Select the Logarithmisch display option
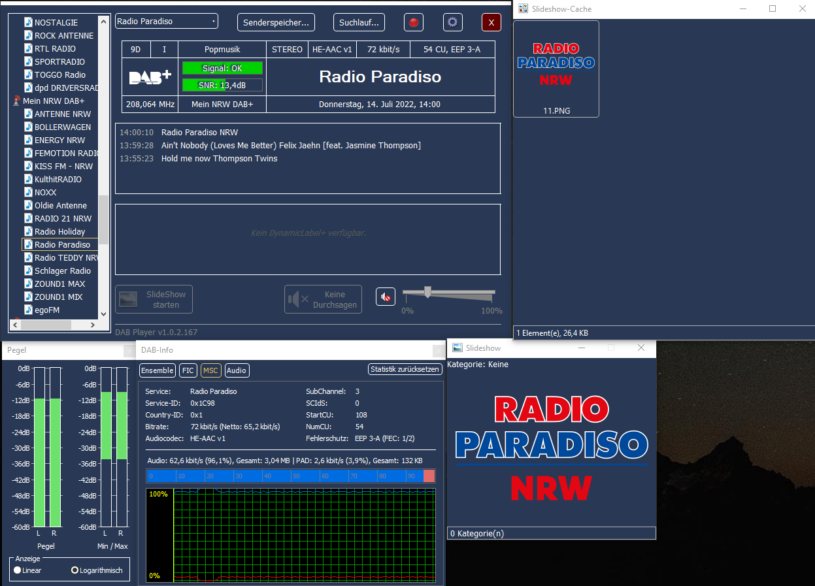This screenshot has height=586, width=815. tap(75, 570)
